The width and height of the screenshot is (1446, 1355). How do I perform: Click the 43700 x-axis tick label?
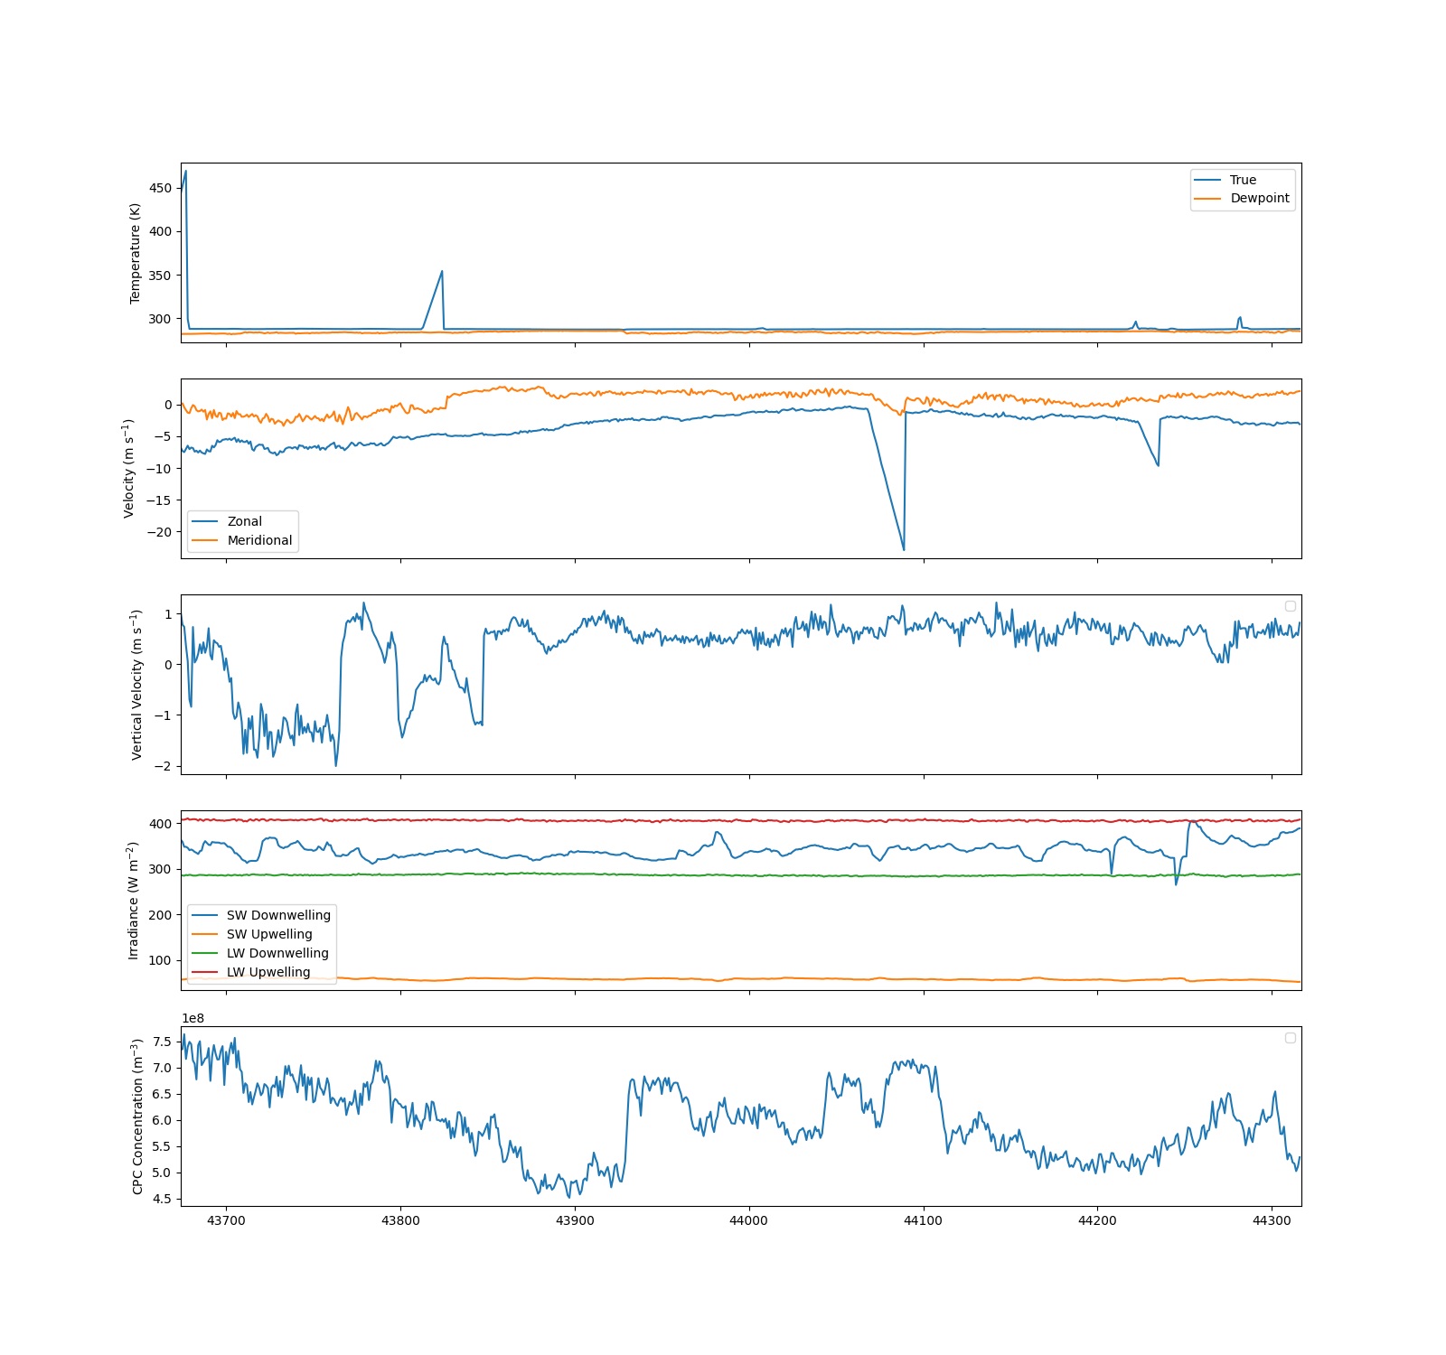[x=226, y=1220]
